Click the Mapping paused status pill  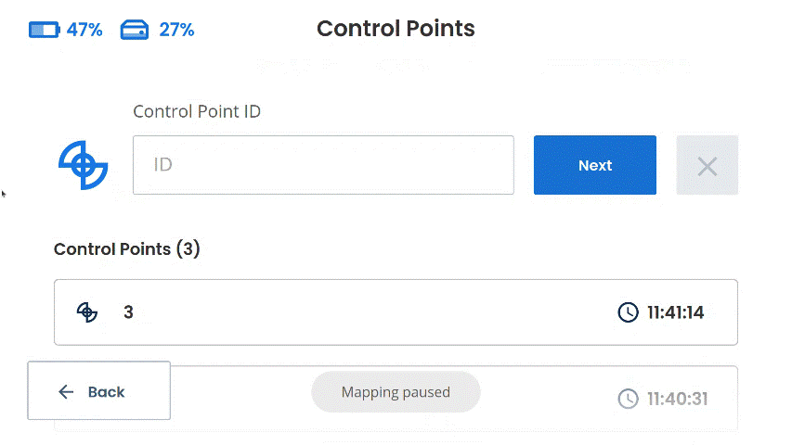coord(396,392)
